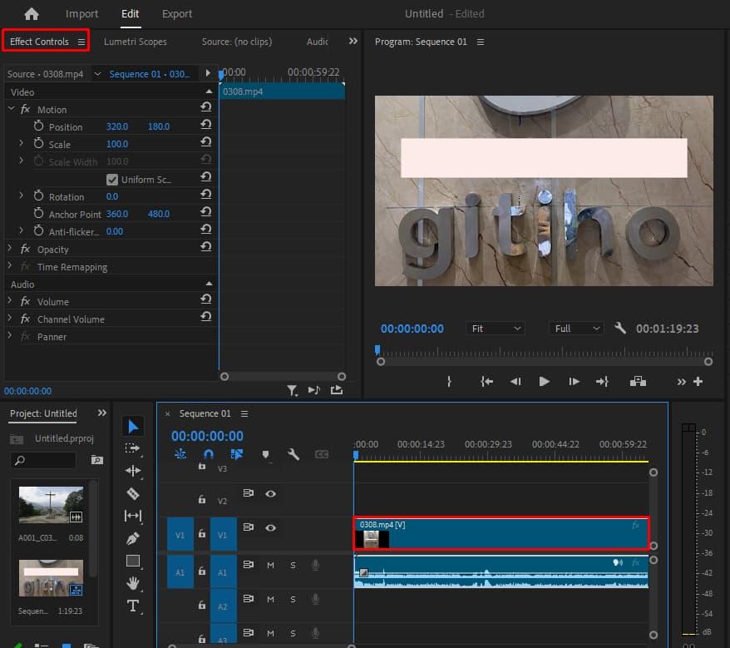Screen dimensions: 730x648
Task: Toggle Snap in timeline magnet icon
Action: 209,454
